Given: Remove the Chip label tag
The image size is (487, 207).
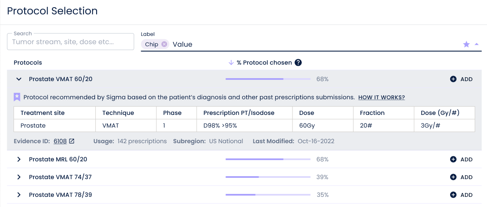Looking at the screenshot, I should pos(164,44).
